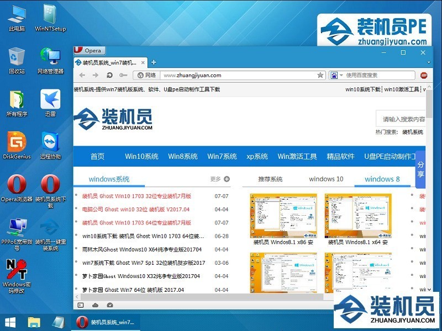The image size is (442, 331).
Task: Open the DiskGenius partition tool
Action: pyautogui.click(x=15, y=140)
